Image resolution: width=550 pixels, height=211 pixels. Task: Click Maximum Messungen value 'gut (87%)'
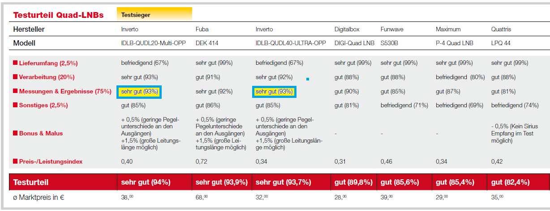tap(448, 92)
